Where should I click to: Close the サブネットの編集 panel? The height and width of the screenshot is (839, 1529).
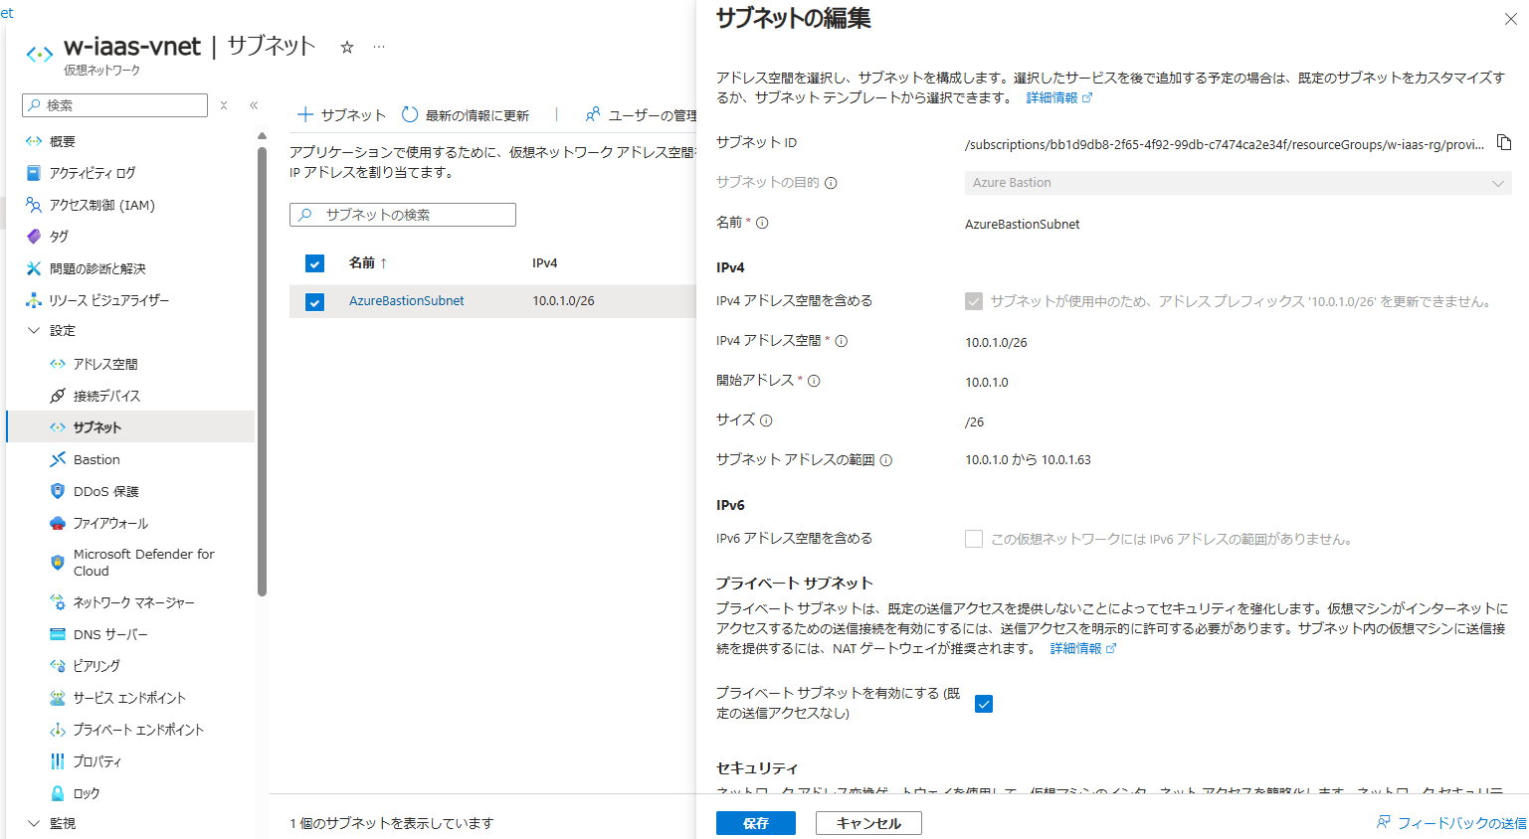click(1510, 19)
